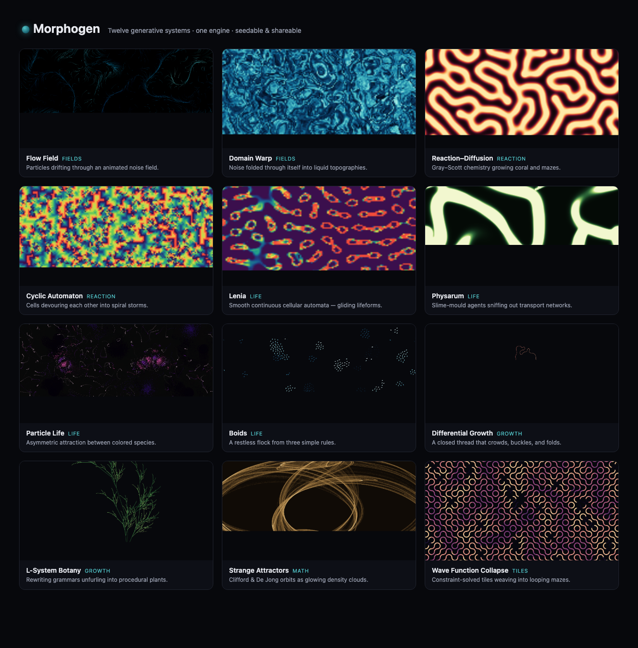Open the Lenia preview thumbnail

click(319, 236)
